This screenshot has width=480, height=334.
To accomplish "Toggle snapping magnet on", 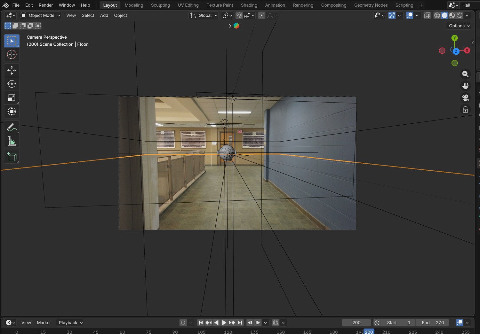I will tap(239, 15).
